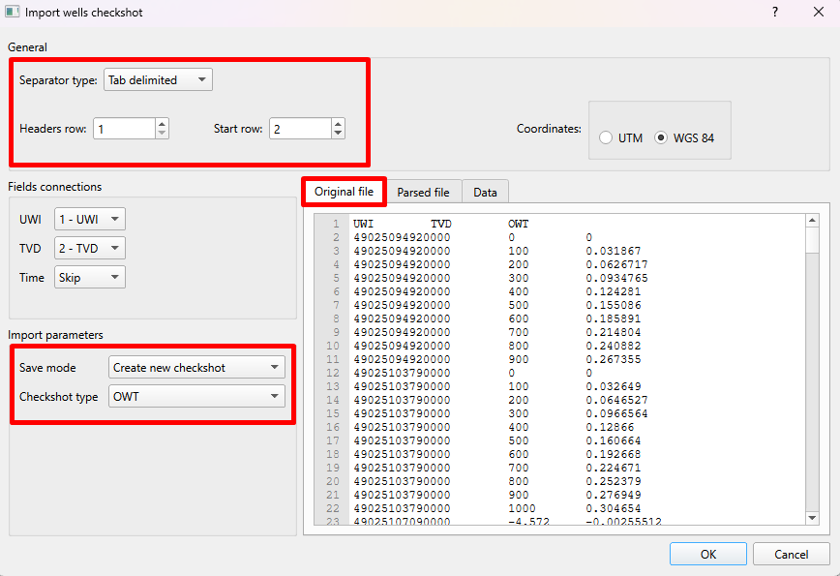Open help with the question mark icon
The height and width of the screenshot is (576, 840).
[773, 13]
